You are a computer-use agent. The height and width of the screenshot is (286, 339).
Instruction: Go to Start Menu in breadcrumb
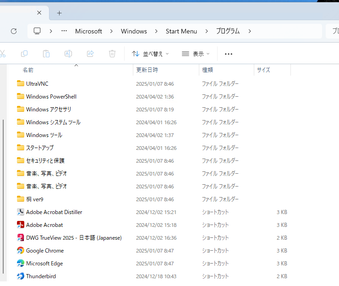click(x=181, y=31)
